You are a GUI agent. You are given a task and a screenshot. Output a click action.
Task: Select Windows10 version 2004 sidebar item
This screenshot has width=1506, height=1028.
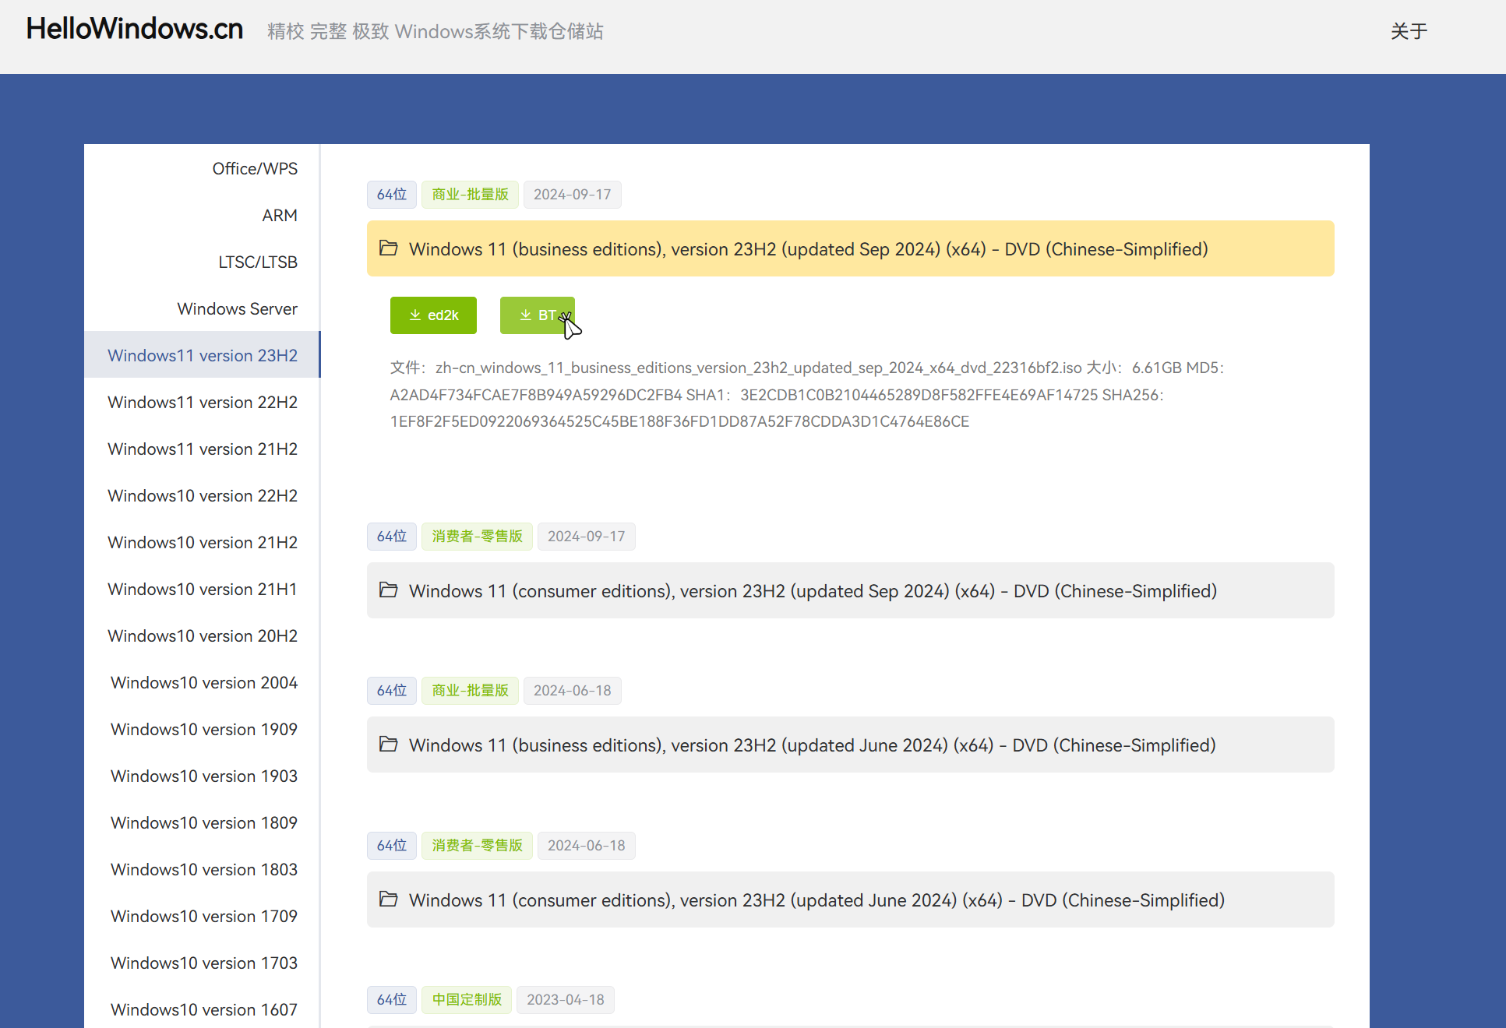202,681
